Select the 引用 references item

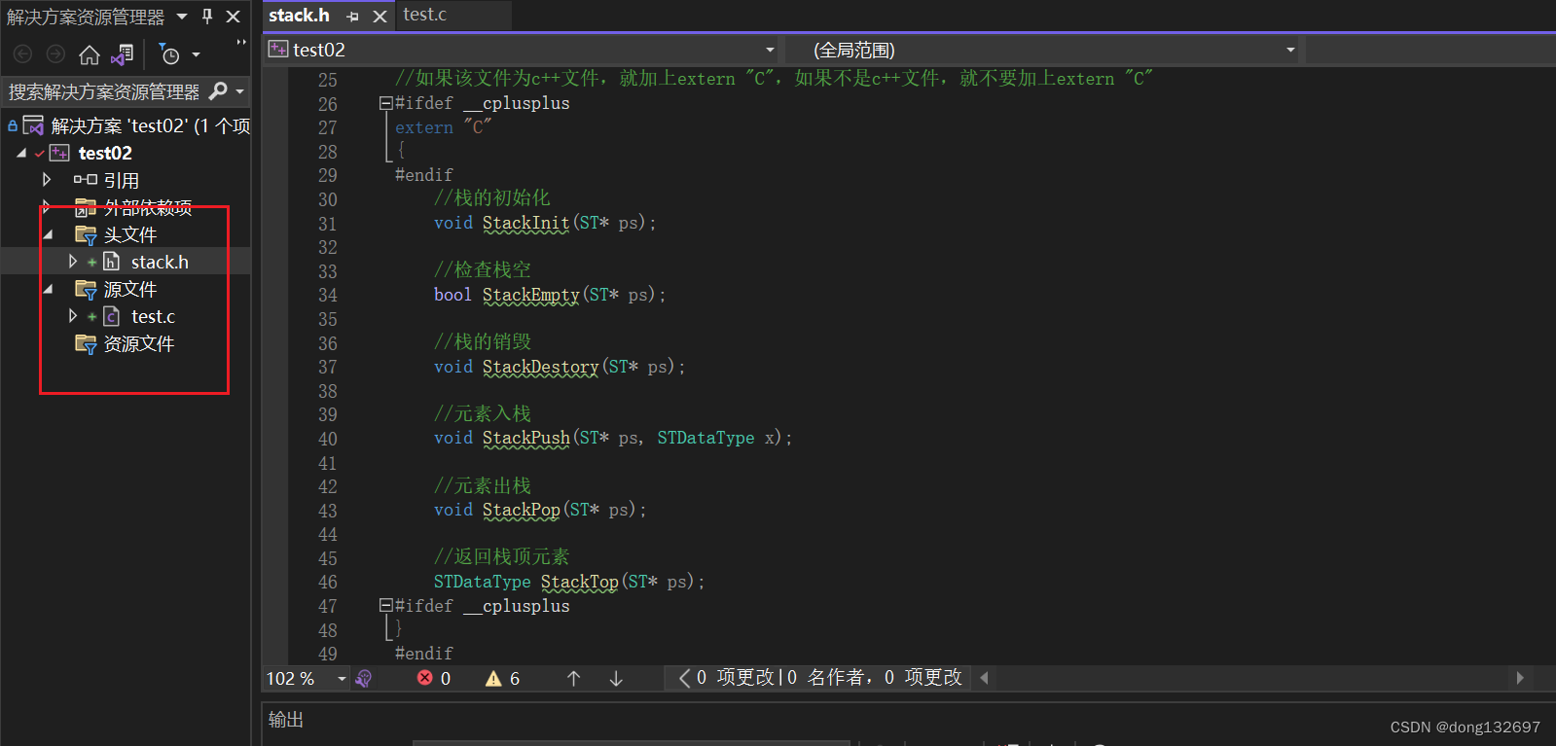[x=121, y=180]
